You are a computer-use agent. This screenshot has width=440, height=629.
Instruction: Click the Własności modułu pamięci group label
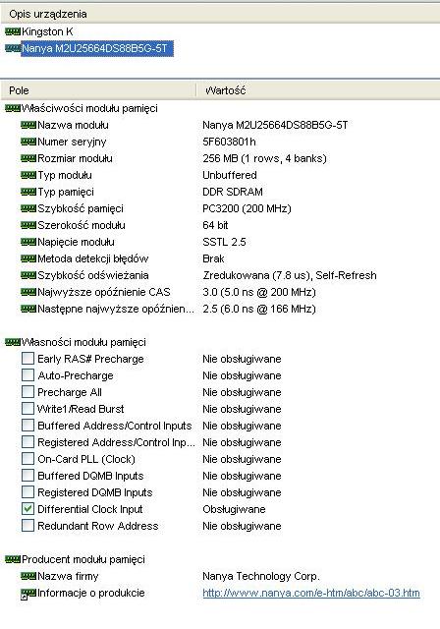(x=83, y=342)
